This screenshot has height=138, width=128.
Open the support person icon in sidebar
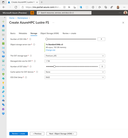click(3, 87)
